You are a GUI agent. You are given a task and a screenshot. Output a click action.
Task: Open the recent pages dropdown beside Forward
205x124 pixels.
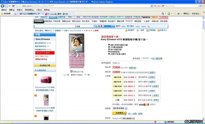10,6
